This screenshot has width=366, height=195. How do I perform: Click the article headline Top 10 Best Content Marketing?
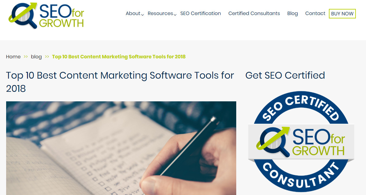tap(120, 82)
